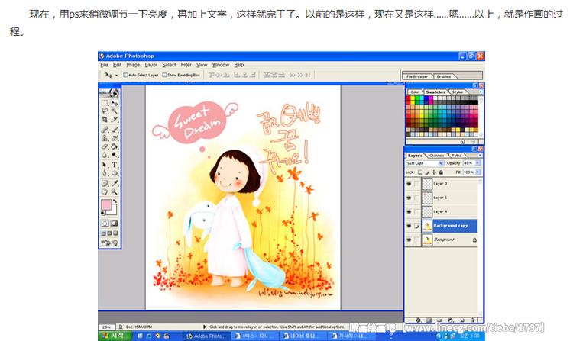
Task: Hide the Background layer eye icon
Action: tap(409, 240)
